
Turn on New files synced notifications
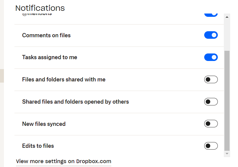click(x=211, y=124)
